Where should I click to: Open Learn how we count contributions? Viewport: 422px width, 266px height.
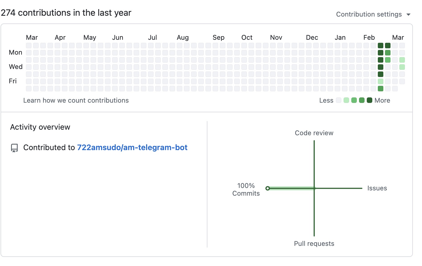(76, 100)
